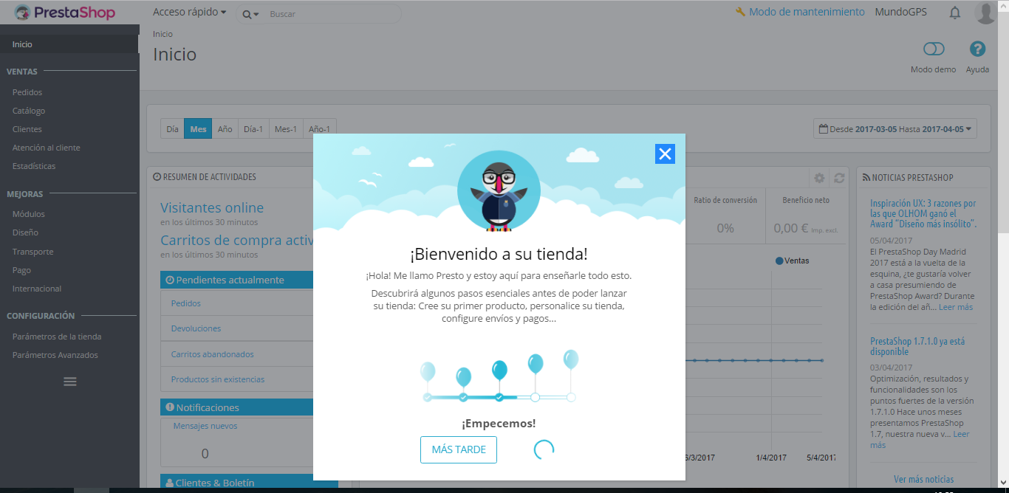Image resolution: width=1009 pixels, height=493 pixels.
Task: Open the date range Desde/Hasta dropdown
Action: click(895, 128)
